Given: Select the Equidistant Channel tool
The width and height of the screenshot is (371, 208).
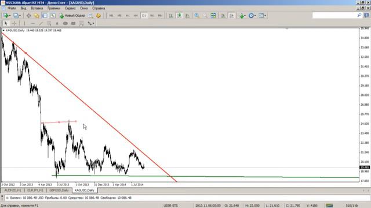Looking at the screenshot, I should pyautogui.click(x=49, y=23).
